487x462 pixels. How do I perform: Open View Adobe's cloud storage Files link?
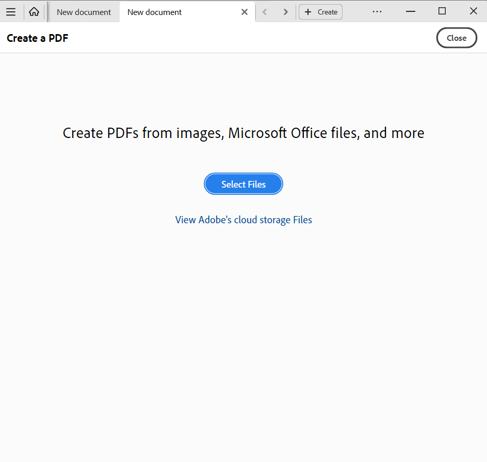tap(243, 220)
